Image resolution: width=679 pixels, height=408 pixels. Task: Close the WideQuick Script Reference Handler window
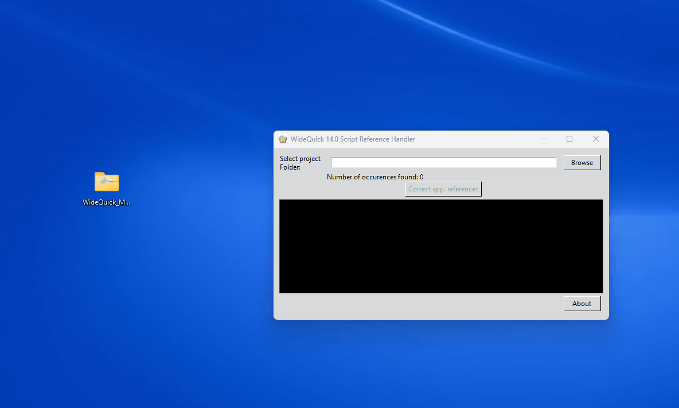(x=595, y=139)
